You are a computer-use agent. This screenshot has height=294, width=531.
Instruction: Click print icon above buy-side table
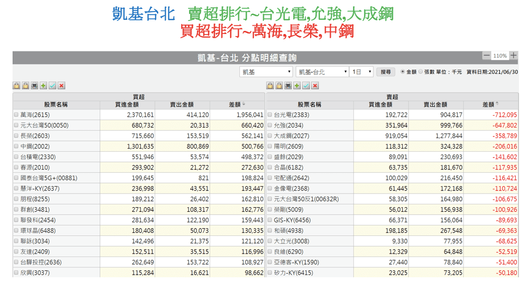pyautogui.click(x=35, y=86)
